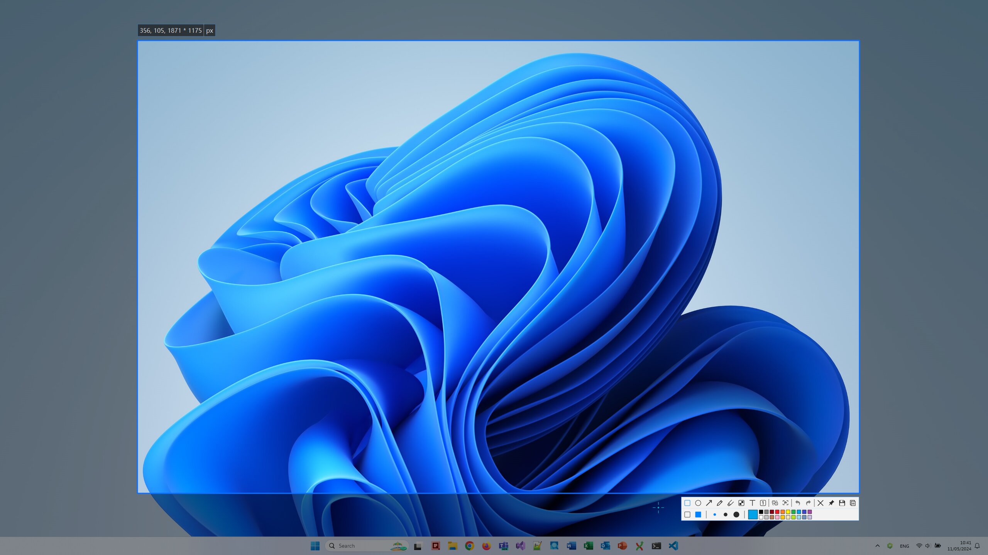The height and width of the screenshot is (555, 988).
Task: Select the rectangle selection tool
Action: pos(687,502)
